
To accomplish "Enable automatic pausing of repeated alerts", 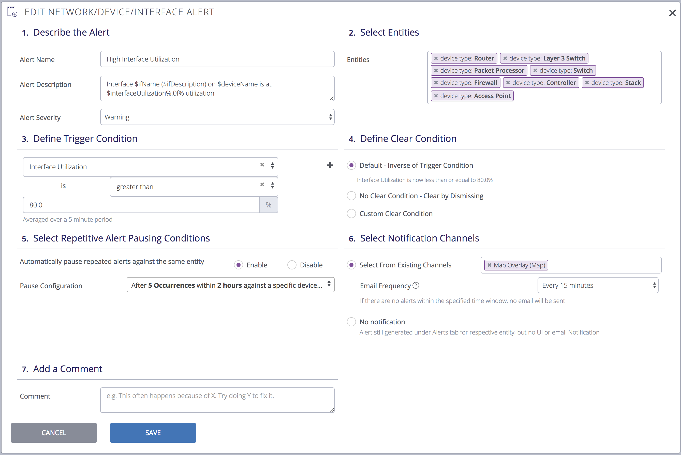I will (238, 265).
